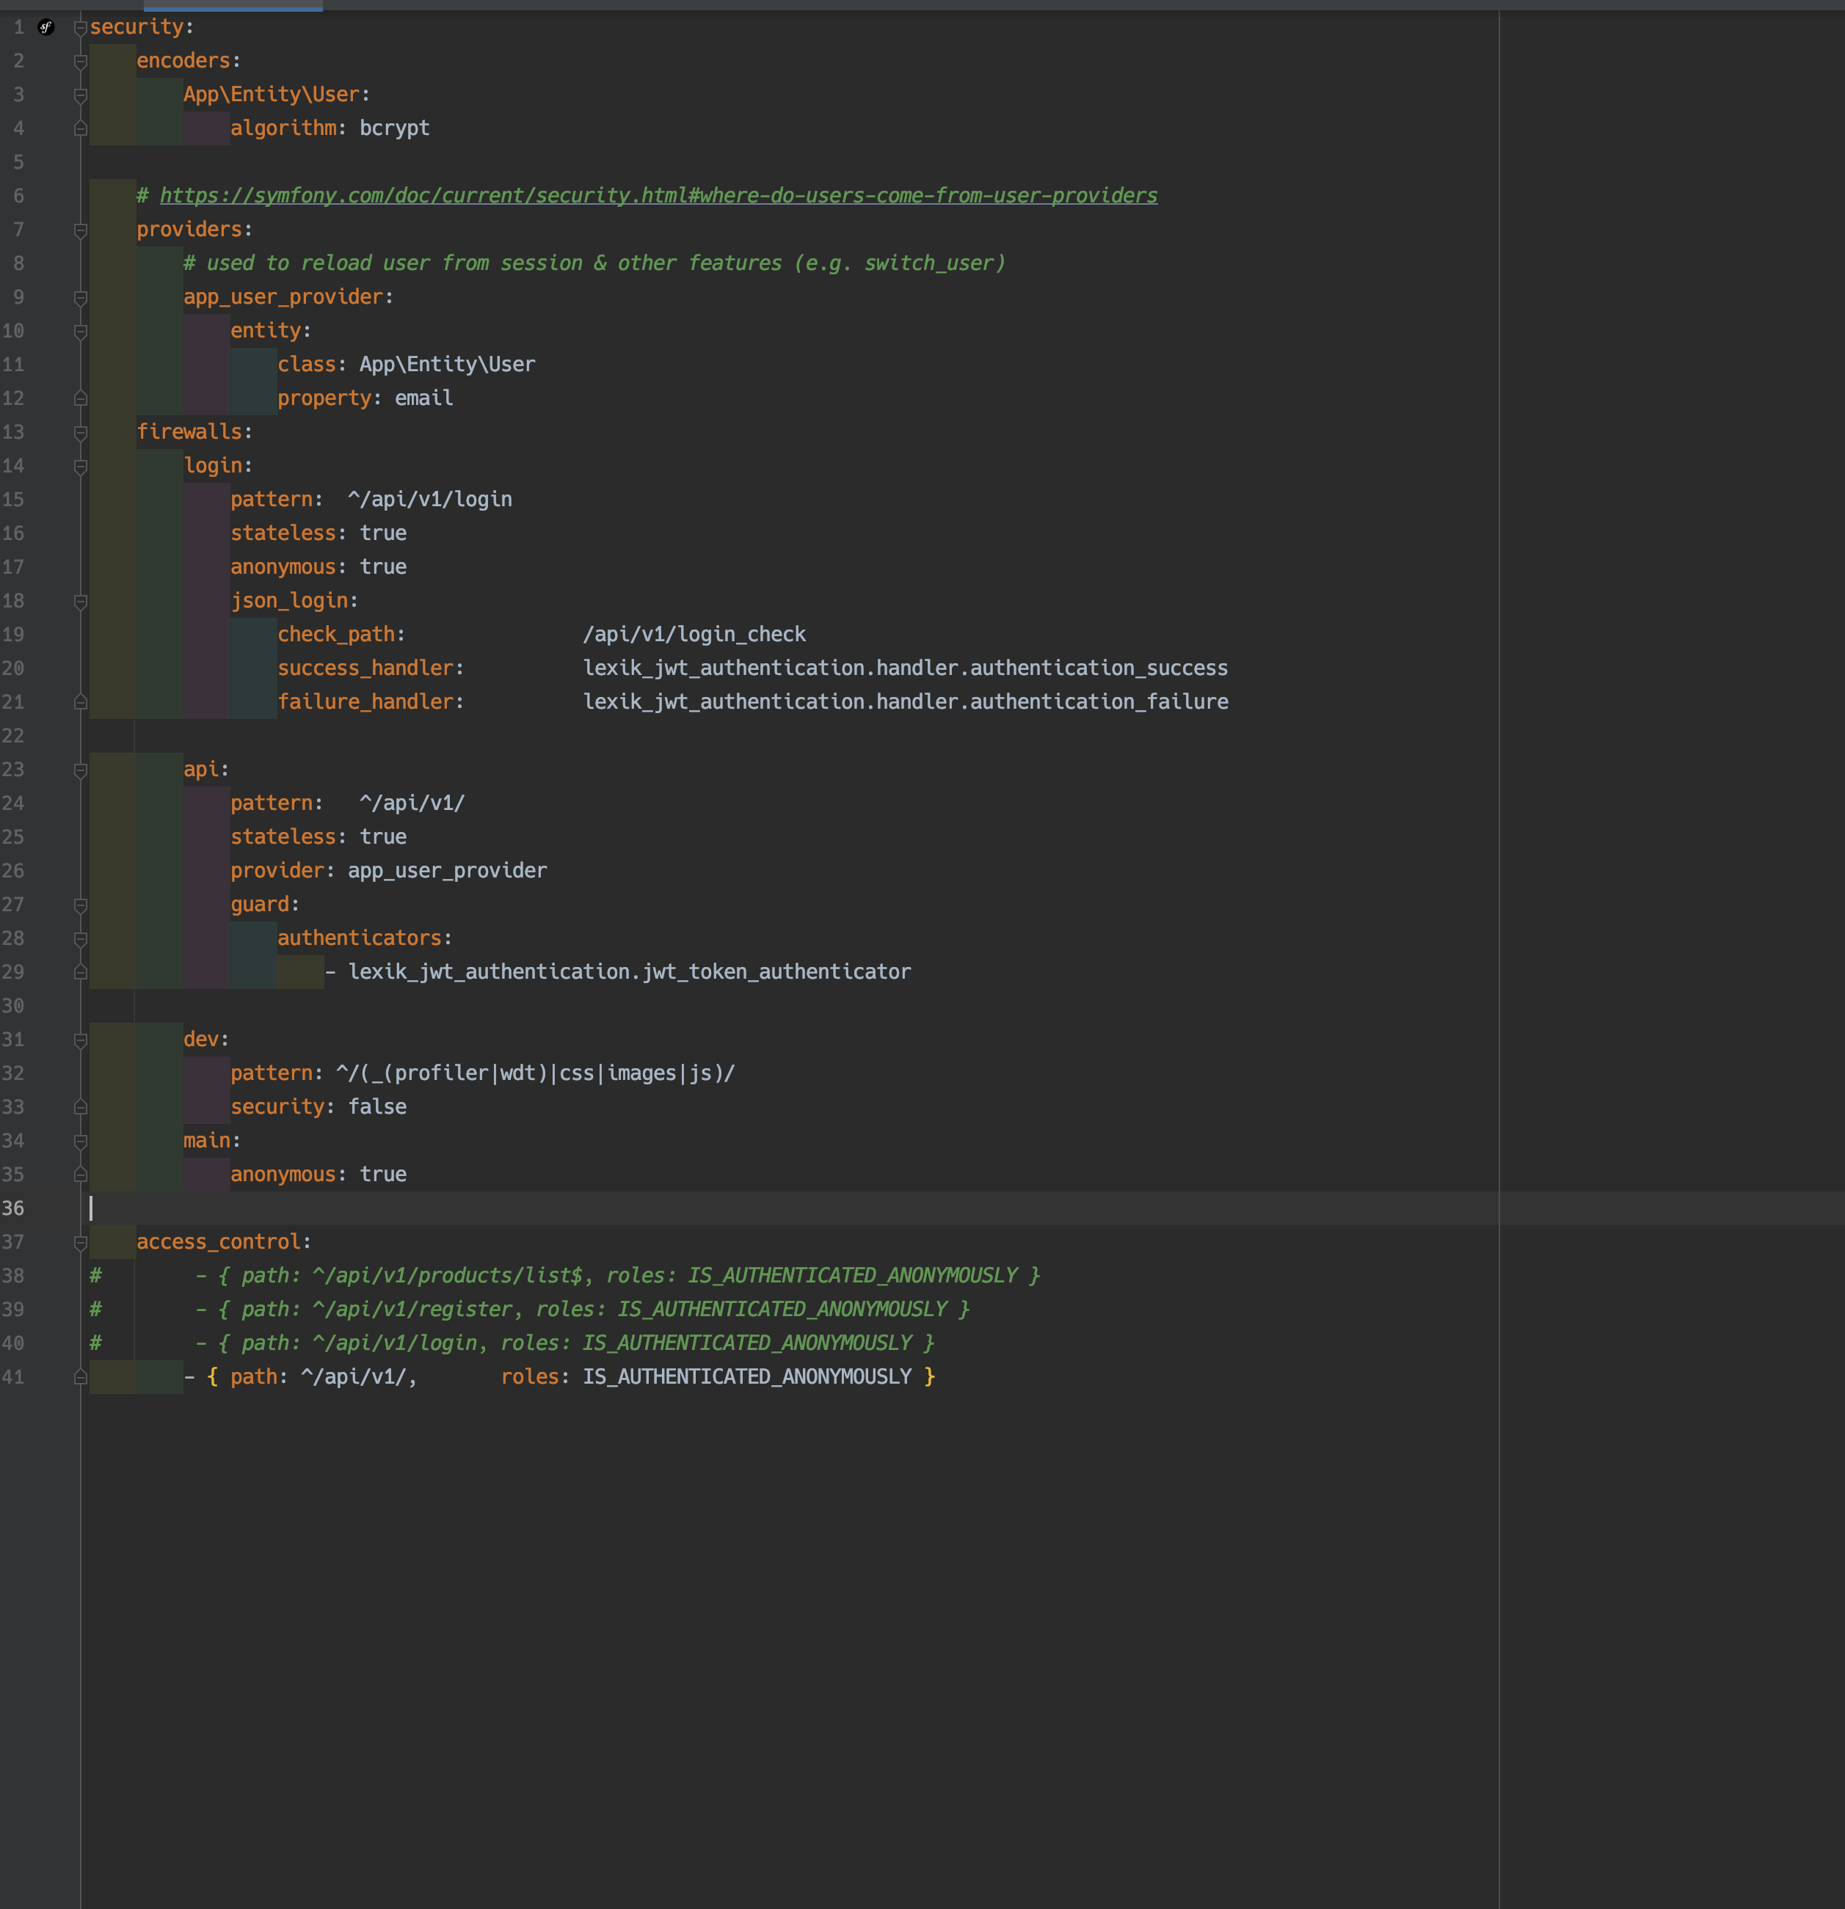The height and width of the screenshot is (1909, 1845).
Task: Open the symfony.com security docs link
Action: (658, 196)
